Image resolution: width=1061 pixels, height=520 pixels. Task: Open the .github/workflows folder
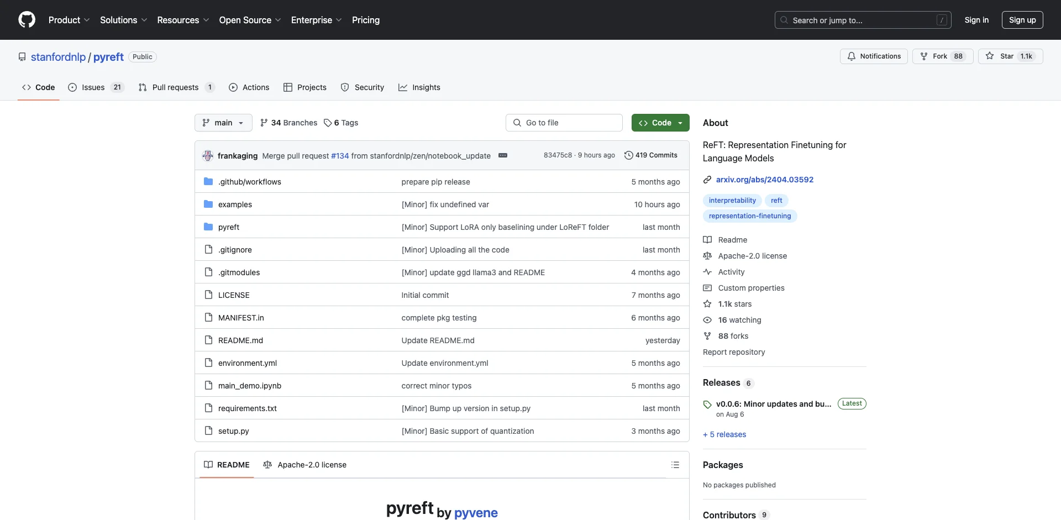[x=250, y=182]
